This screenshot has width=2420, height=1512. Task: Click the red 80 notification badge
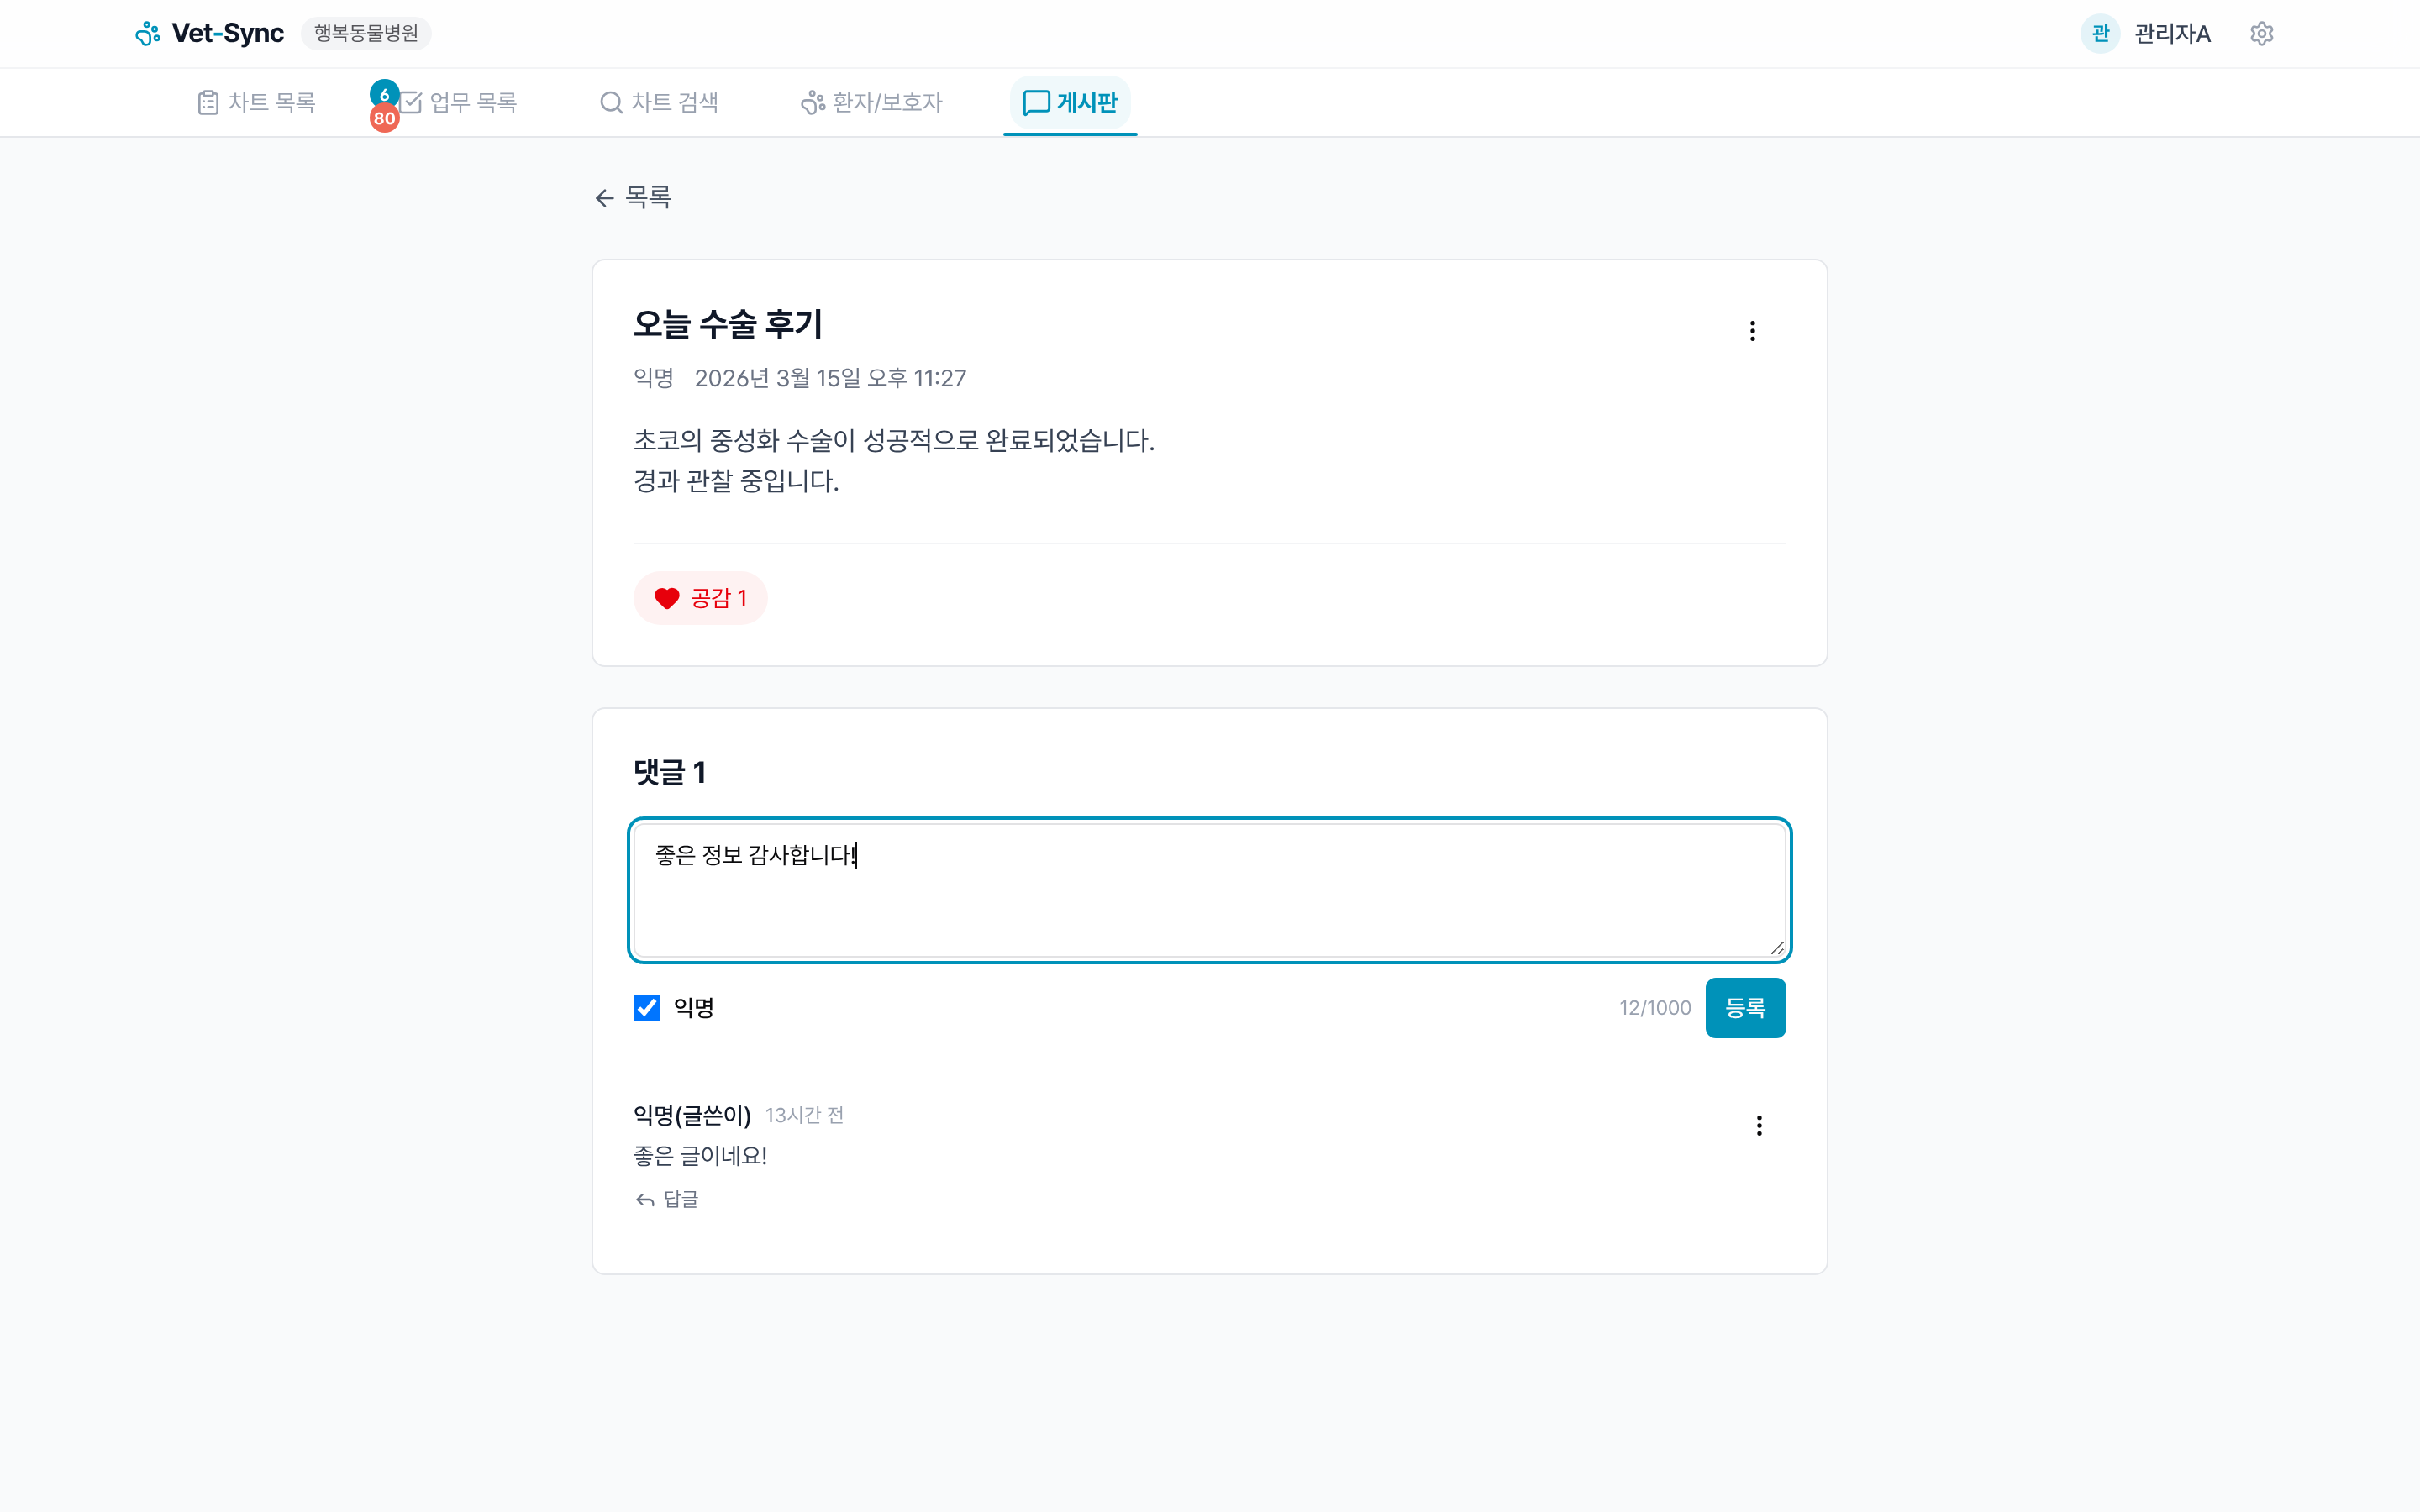tap(384, 119)
